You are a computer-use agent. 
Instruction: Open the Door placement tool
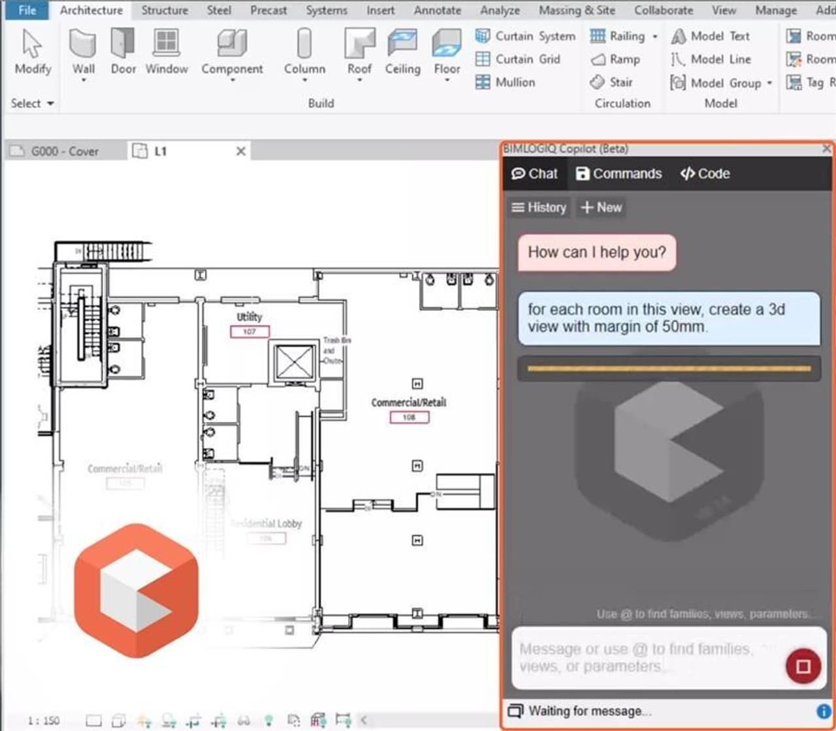[123, 52]
